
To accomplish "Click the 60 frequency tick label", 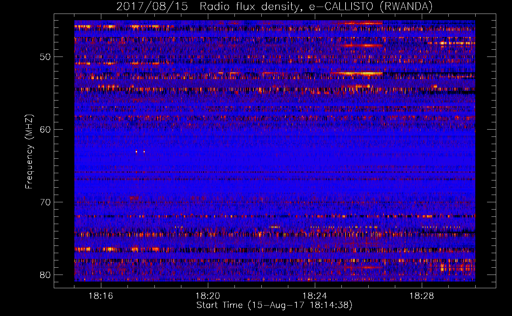I will pyautogui.click(x=45, y=130).
